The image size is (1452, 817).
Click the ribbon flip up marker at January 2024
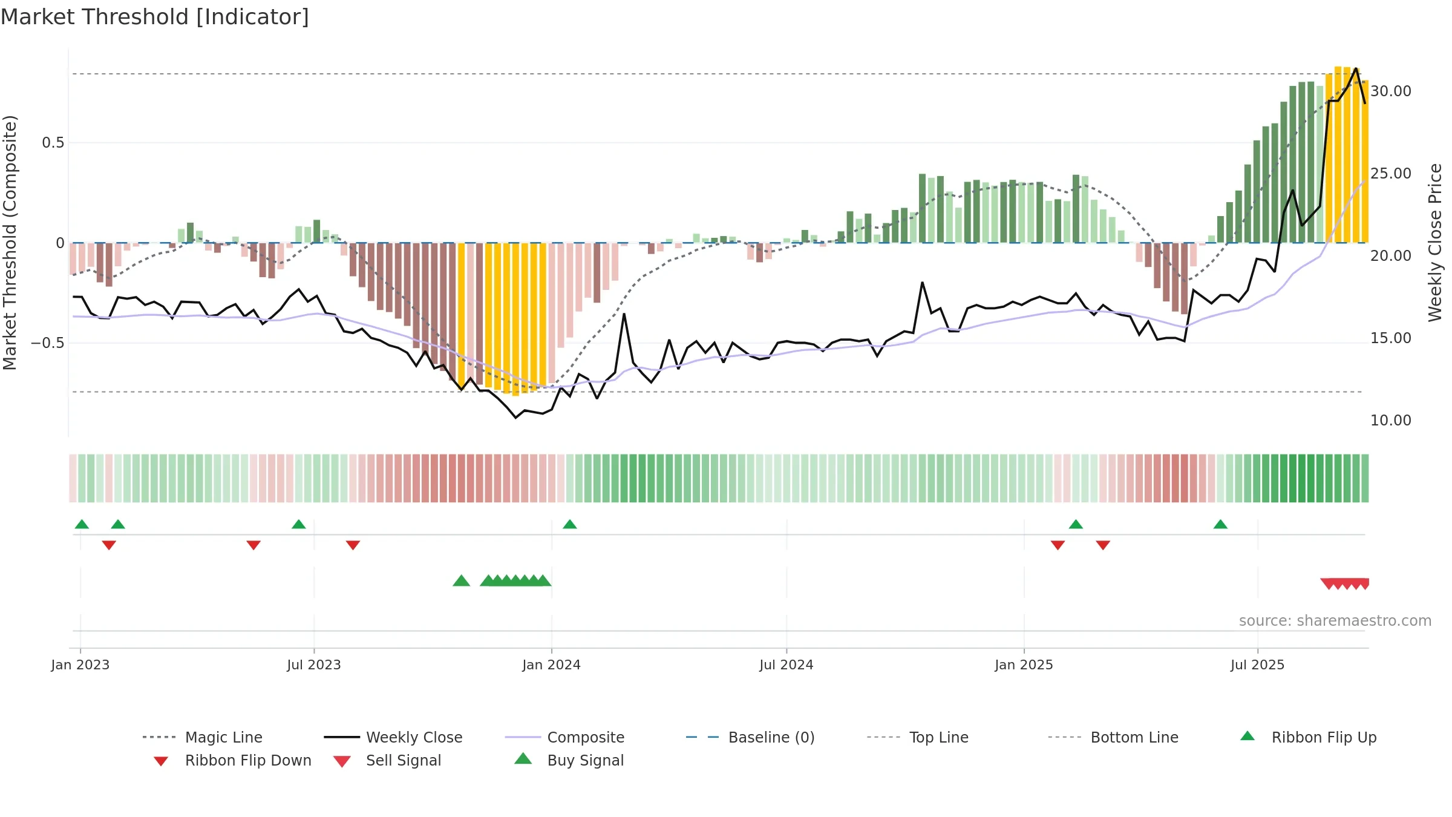[x=570, y=524]
